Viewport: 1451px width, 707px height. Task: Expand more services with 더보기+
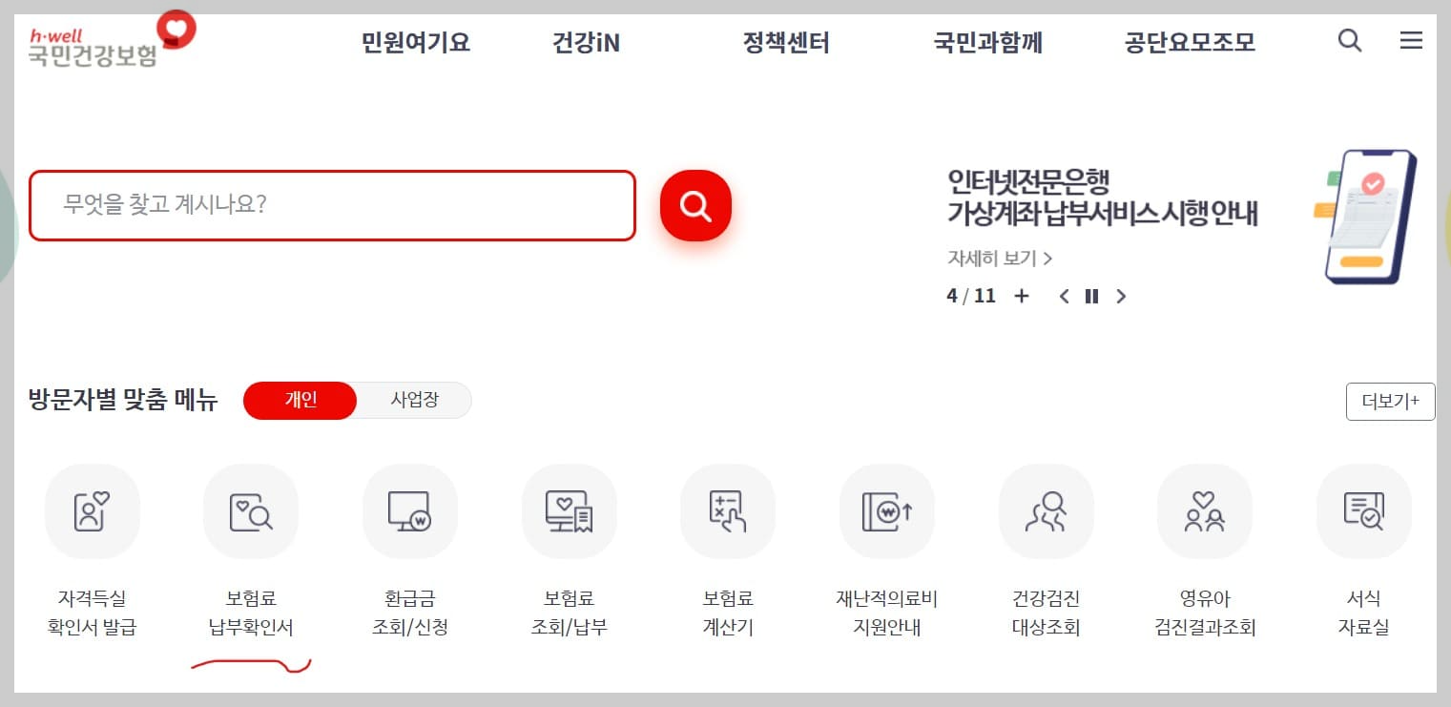click(x=1390, y=401)
